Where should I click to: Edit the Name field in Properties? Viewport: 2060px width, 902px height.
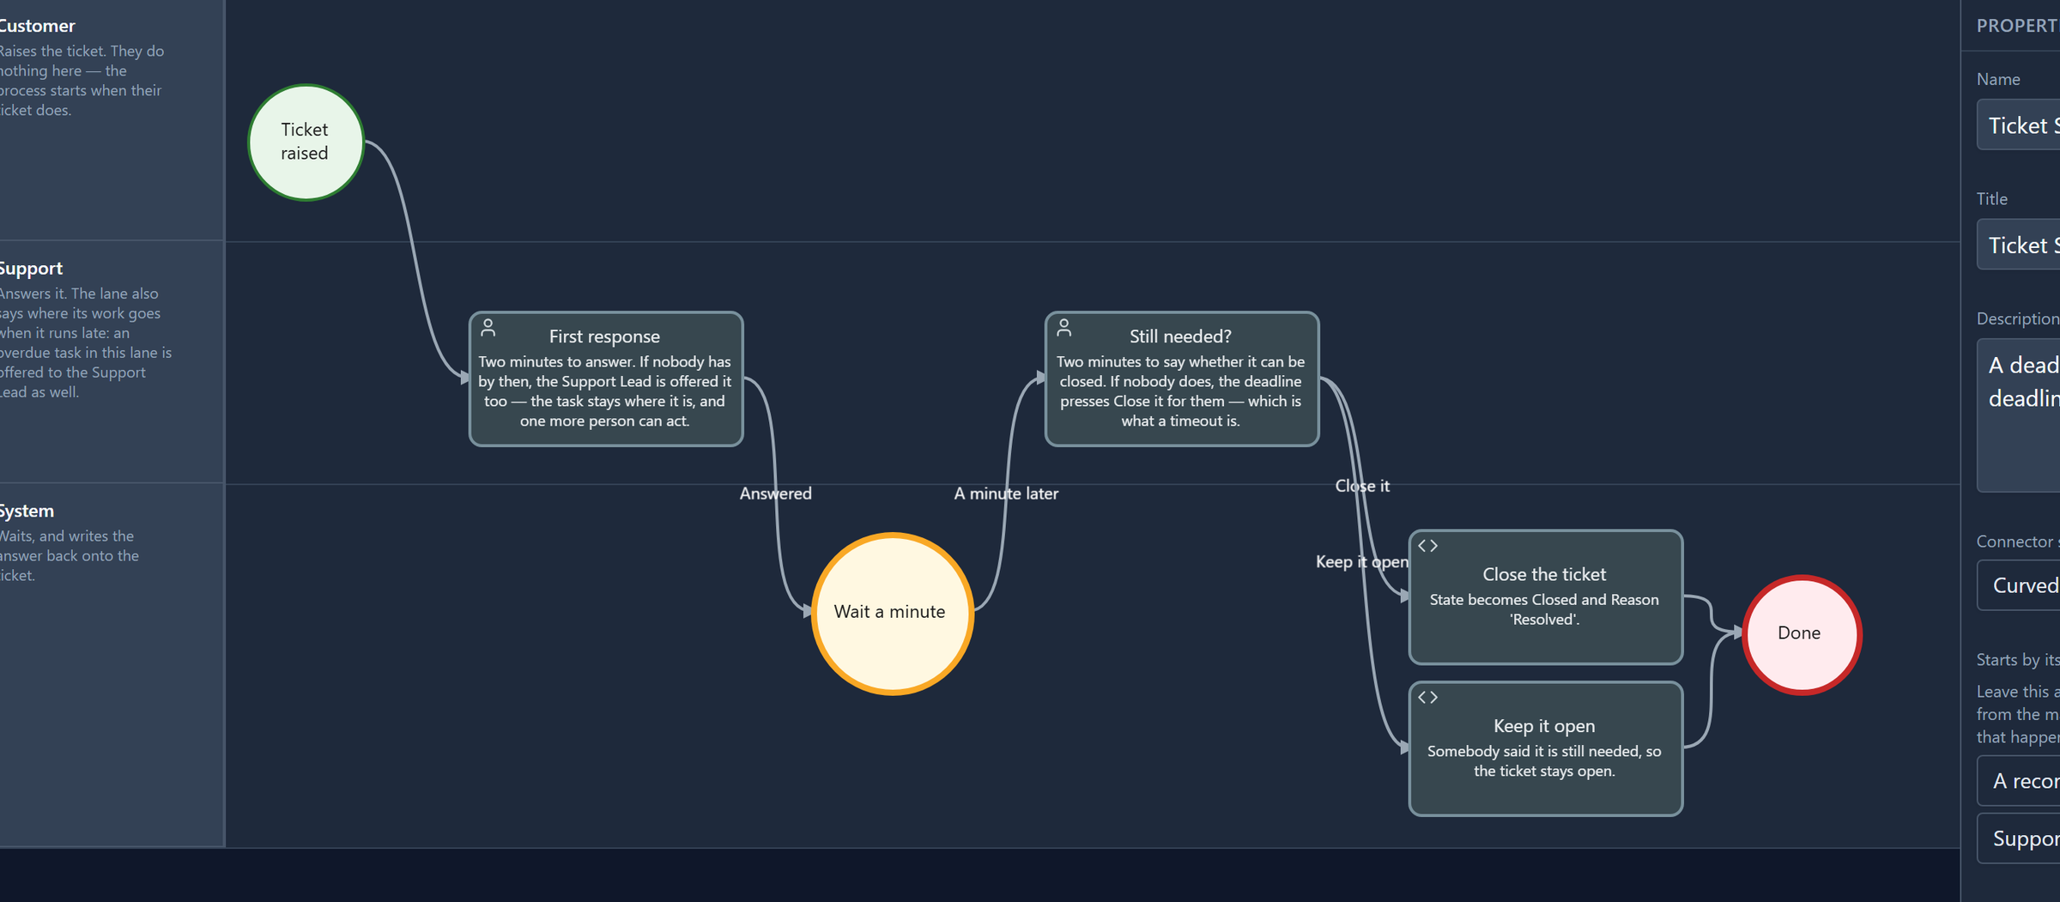[x=2018, y=125]
